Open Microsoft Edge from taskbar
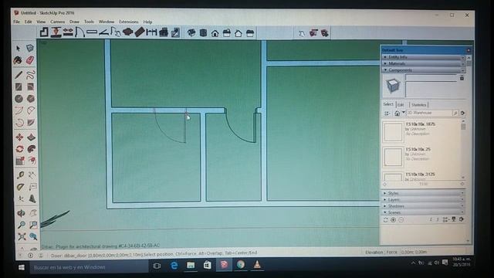494x278 pixels. [174, 266]
